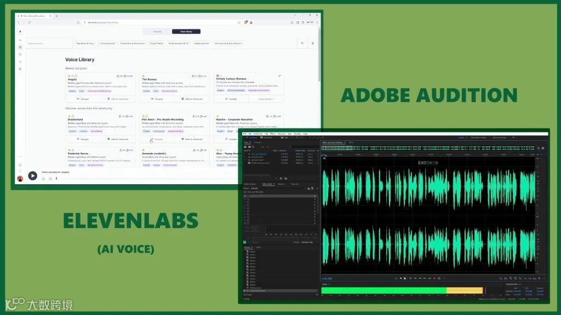The width and height of the screenshot is (561, 315).
Task: Switch to Waveform editor view in Audition
Action: click(252, 137)
